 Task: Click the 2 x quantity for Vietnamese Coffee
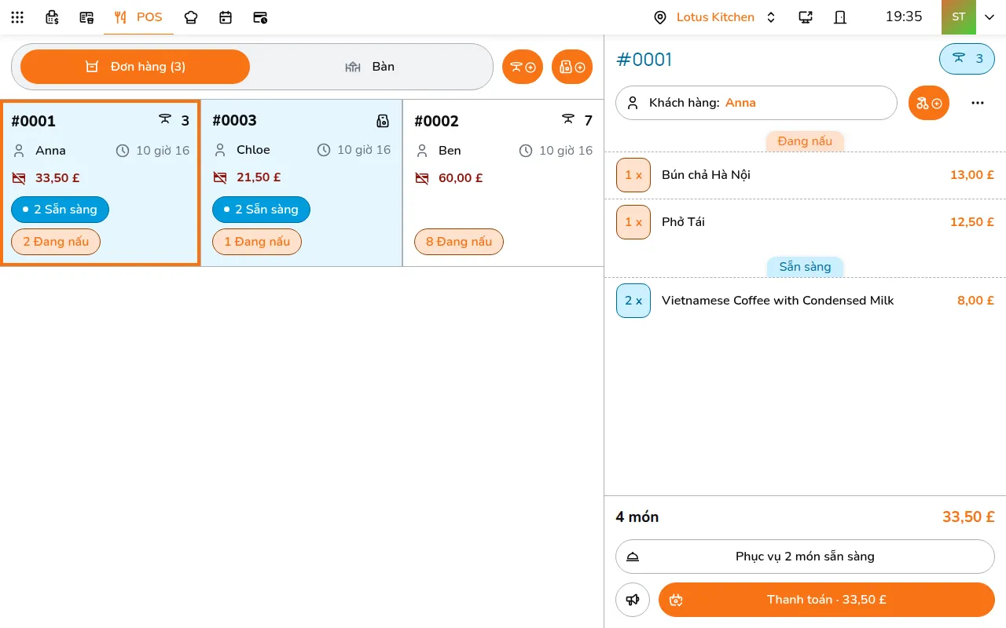tap(633, 301)
